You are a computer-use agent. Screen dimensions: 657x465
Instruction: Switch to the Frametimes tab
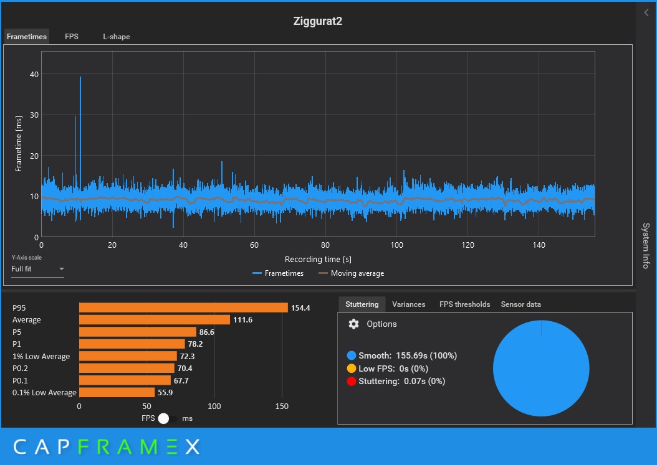(26, 36)
